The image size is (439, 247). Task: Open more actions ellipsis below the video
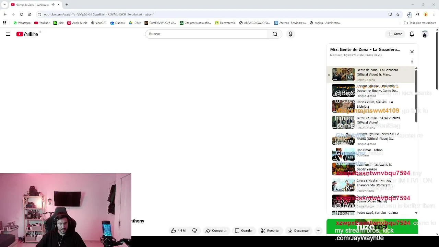(x=318, y=231)
